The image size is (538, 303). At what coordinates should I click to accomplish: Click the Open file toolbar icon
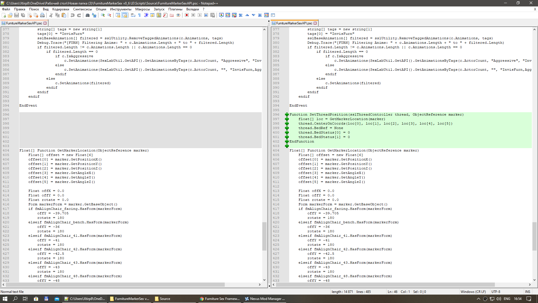[x=10, y=15]
